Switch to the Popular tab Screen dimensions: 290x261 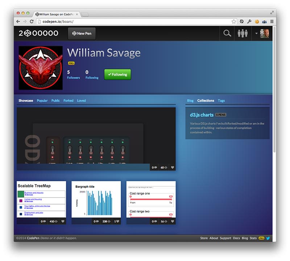[42, 101]
